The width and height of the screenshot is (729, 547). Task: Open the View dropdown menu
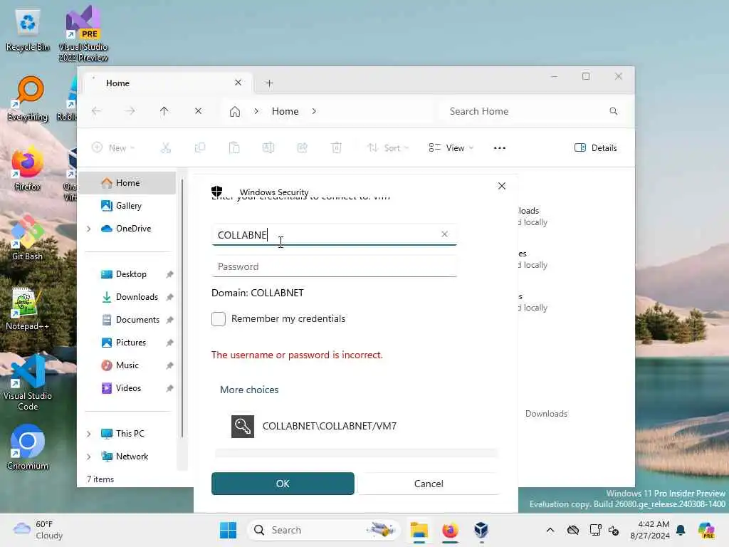click(x=451, y=148)
